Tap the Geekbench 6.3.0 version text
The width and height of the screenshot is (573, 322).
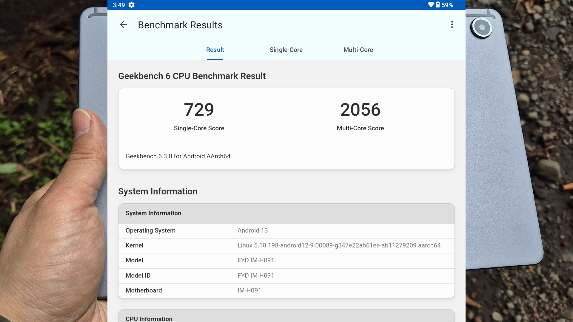point(178,156)
